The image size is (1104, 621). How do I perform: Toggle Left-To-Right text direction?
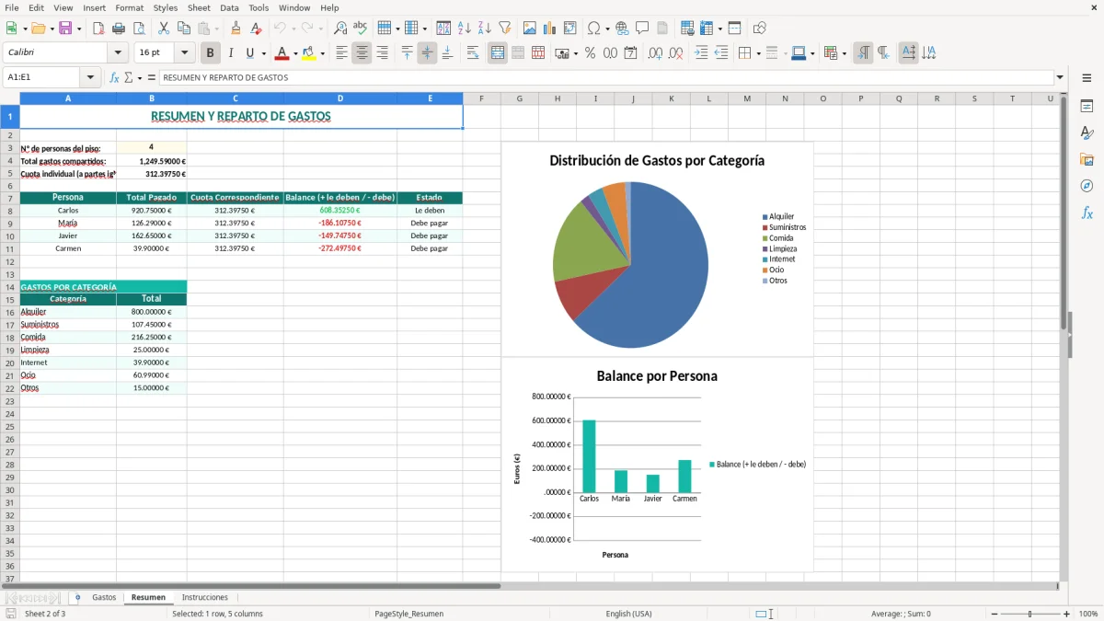coord(863,53)
